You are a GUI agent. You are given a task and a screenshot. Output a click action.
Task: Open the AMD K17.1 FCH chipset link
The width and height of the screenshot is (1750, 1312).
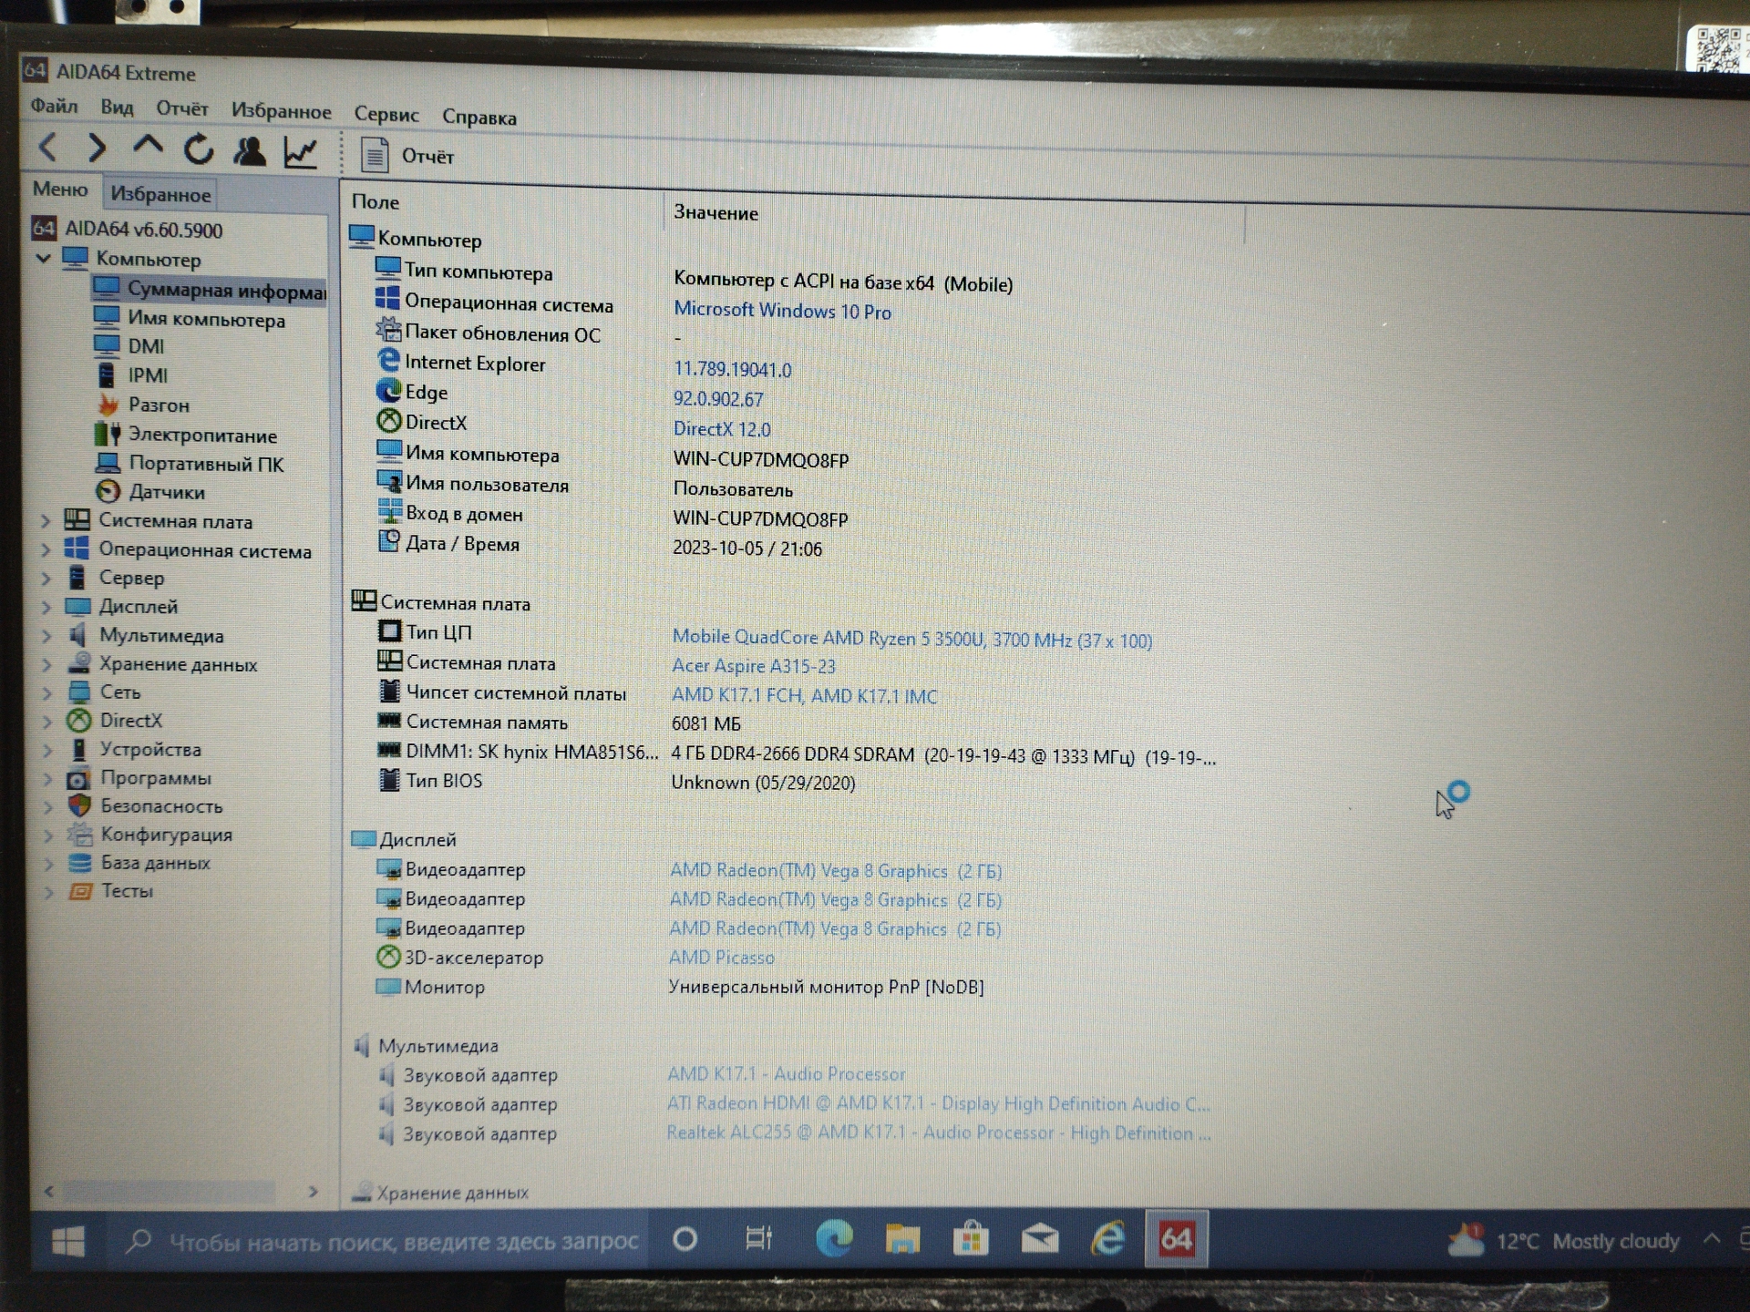coord(804,695)
